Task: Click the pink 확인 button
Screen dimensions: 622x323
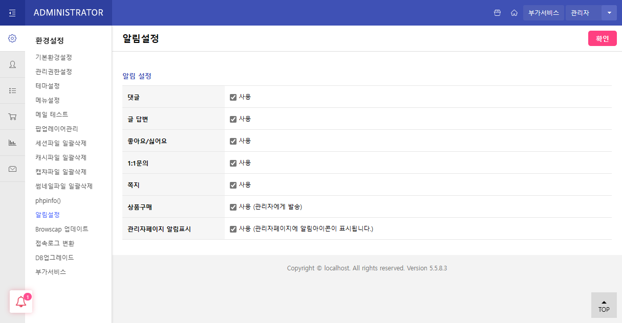Action: (x=602, y=38)
